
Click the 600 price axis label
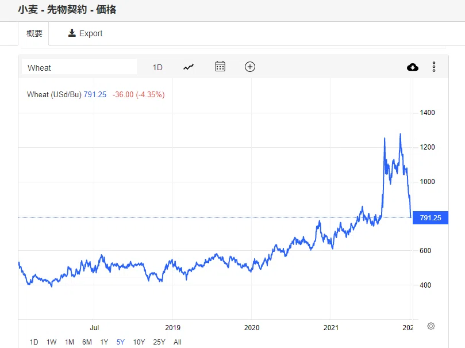[425, 251]
